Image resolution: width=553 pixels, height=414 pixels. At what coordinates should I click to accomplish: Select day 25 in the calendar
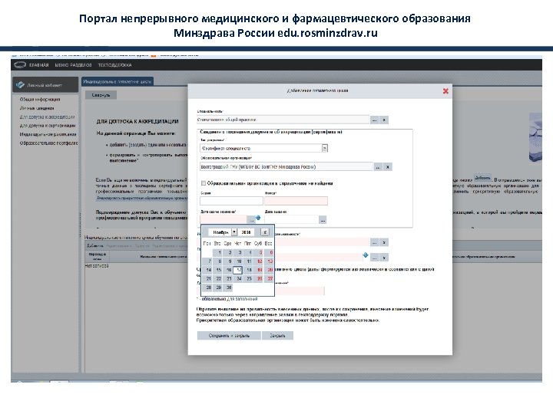249,279
